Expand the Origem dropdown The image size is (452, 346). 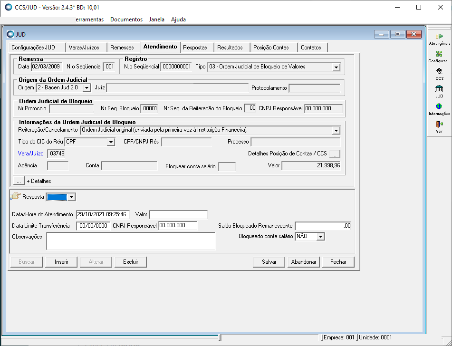click(87, 88)
